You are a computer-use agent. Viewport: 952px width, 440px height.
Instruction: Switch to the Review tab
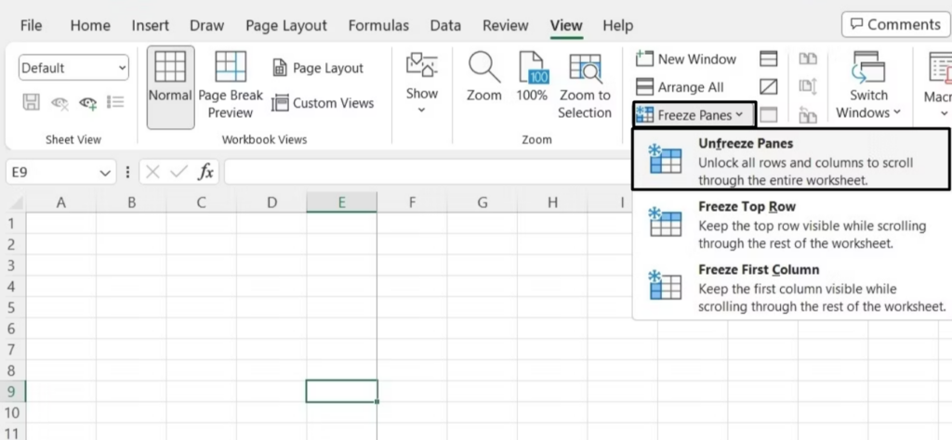[505, 25]
